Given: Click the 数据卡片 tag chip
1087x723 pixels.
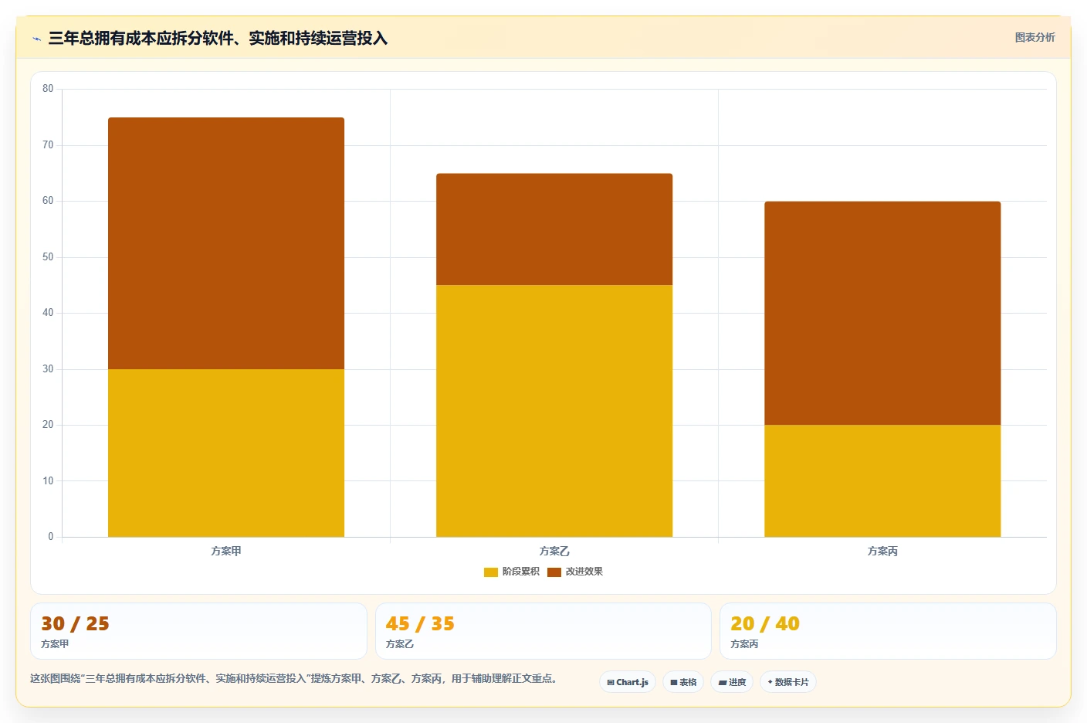Looking at the screenshot, I should 788,682.
